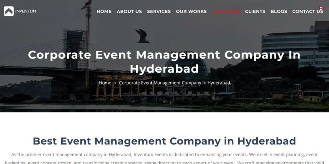Click the breadcrumb arrow separator

(115, 83)
